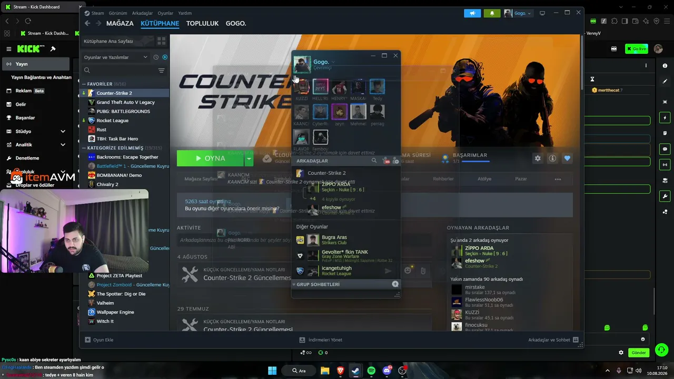Open Oyunlar ve Yazılımlar filter dropdown
674x379 pixels.
[115, 57]
